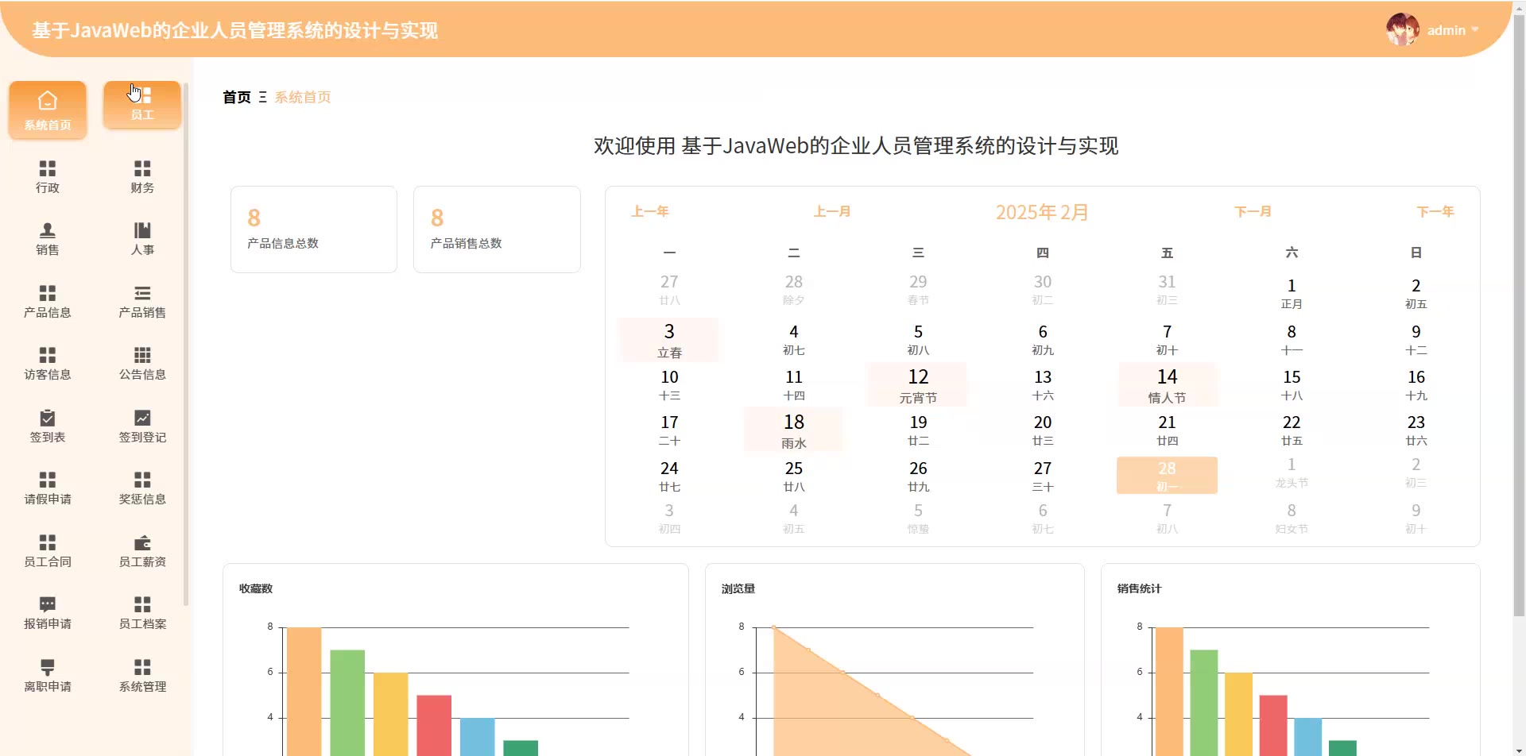Screen dimensions: 1526x756
Task: Click the breadcrumb separator icon
Action: coord(263,98)
